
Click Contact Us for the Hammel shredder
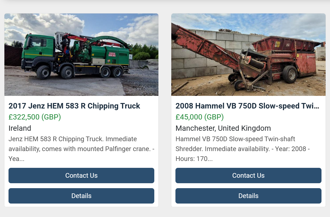click(248, 175)
